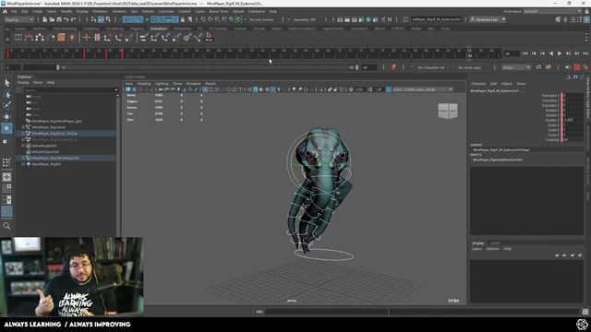Play the animation forward
591x332 pixels.
coord(560,53)
